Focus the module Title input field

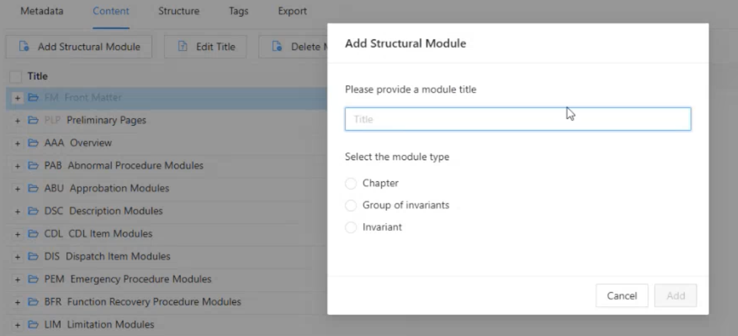click(x=517, y=119)
